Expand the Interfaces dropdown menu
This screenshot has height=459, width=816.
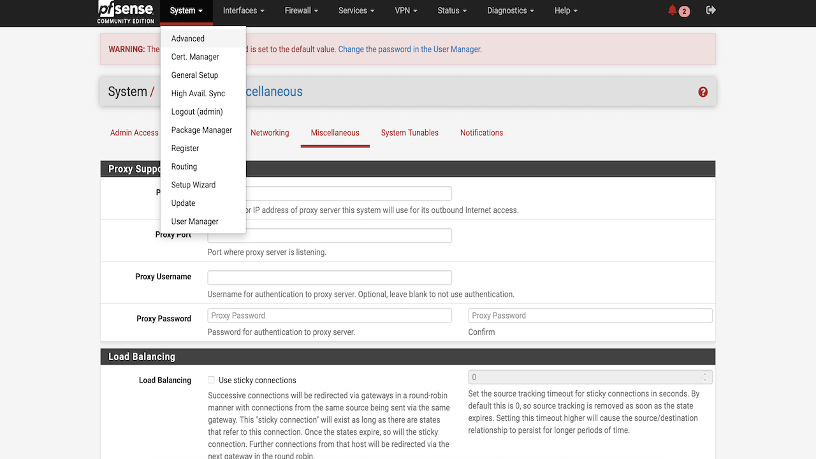(x=244, y=11)
